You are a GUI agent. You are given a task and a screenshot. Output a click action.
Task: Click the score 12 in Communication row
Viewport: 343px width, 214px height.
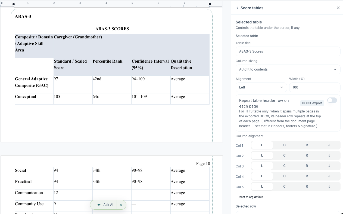pos(56,193)
